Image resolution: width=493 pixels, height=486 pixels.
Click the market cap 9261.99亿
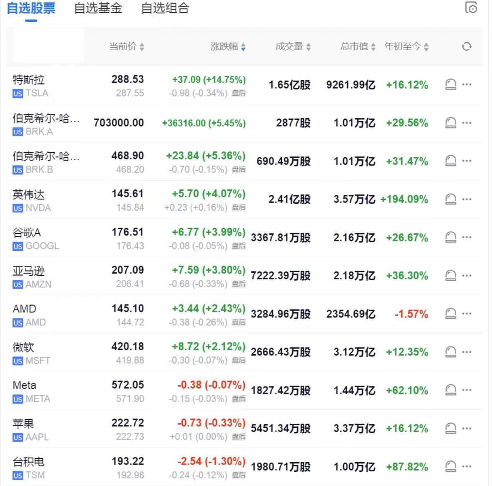[351, 84]
